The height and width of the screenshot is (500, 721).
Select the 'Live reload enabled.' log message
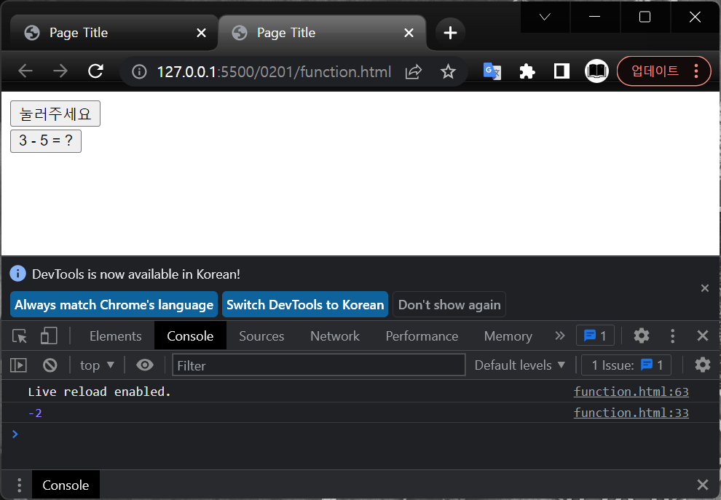click(x=99, y=392)
